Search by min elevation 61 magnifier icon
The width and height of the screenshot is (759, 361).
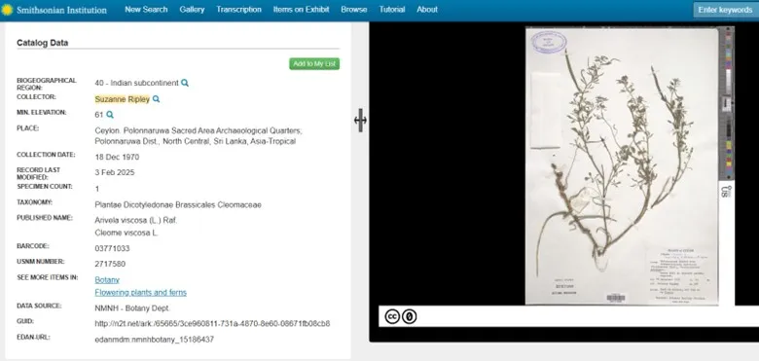(x=110, y=115)
